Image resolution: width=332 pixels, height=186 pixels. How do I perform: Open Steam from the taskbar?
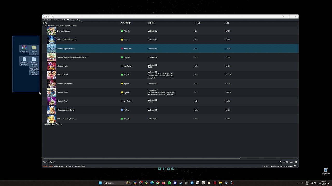181,183
